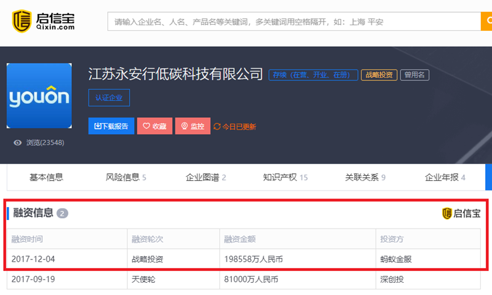
Task: Click the date 2017-09-19
Action: (33, 279)
